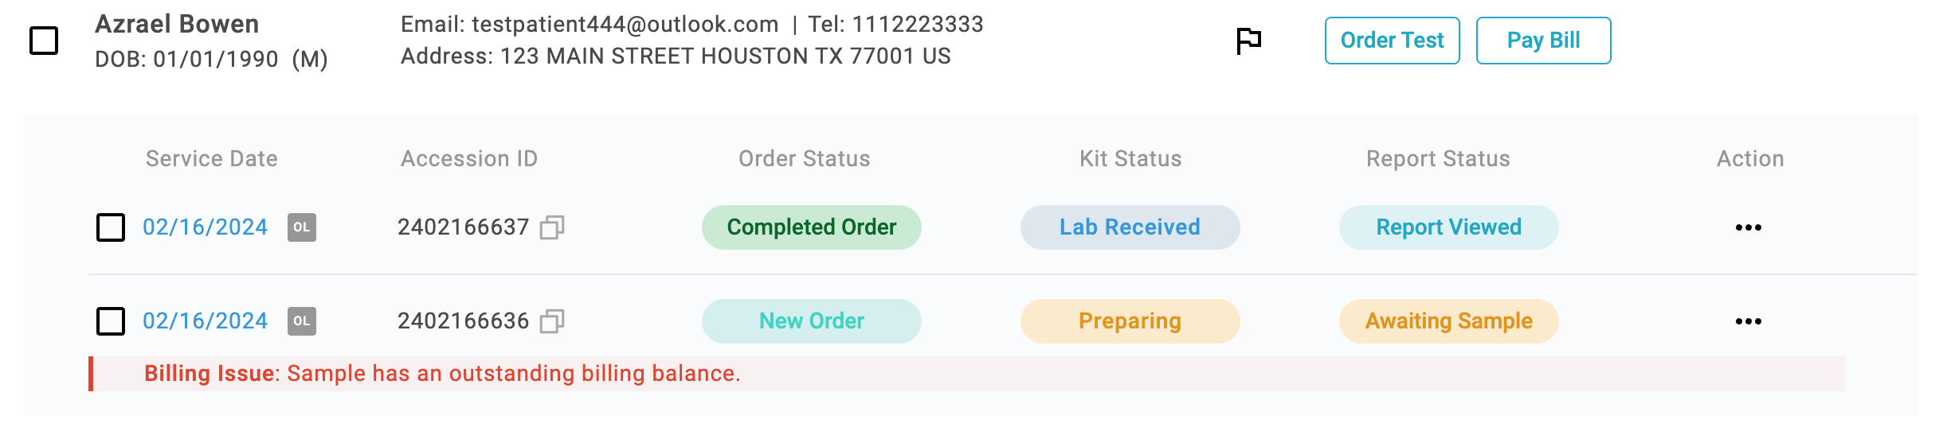Click the Awaiting Sample status badge
This screenshot has height=439, width=1947.
pyautogui.click(x=1449, y=321)
